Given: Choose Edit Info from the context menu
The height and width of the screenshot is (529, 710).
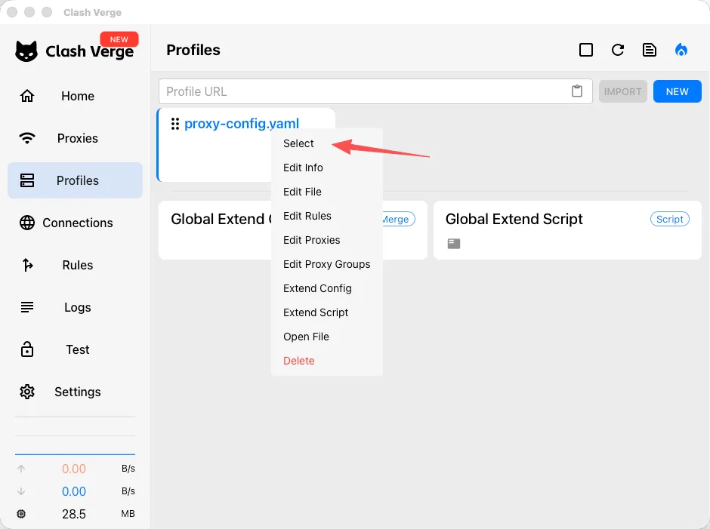Looking at the screenshot, I should click(x=327, y=168).
